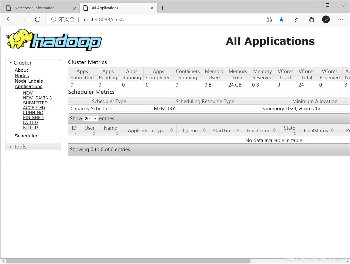Reload the page with the refresh icon
This screenshot has width=350, height=264.
(x=38, y=19)
